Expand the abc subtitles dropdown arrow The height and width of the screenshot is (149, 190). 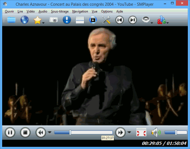pos(168,23)
